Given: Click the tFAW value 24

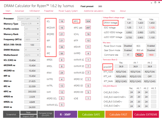Looking at the screenshot, I should coord(62,73).
